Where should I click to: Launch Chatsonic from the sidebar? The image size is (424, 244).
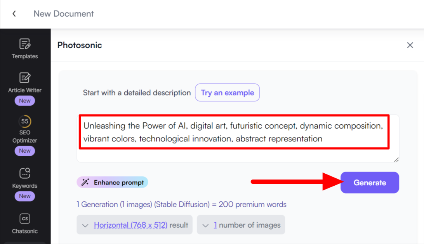pos(25,219)
